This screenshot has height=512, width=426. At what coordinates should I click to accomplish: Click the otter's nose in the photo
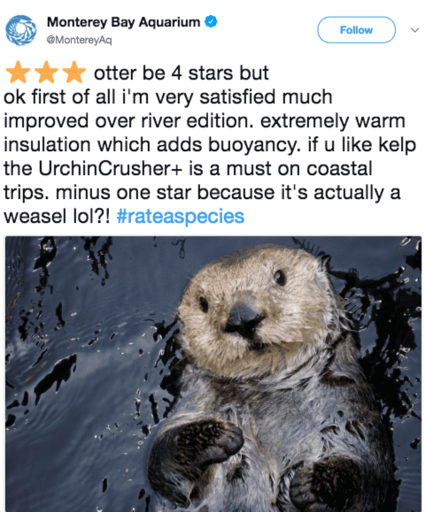[244, 320]
